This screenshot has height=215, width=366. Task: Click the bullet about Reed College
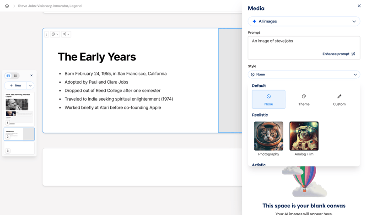point(113,91)
